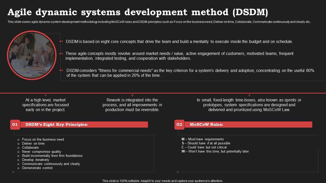Select list item 'Develop iteratively'
326x183 pixels.
point(36,160)
